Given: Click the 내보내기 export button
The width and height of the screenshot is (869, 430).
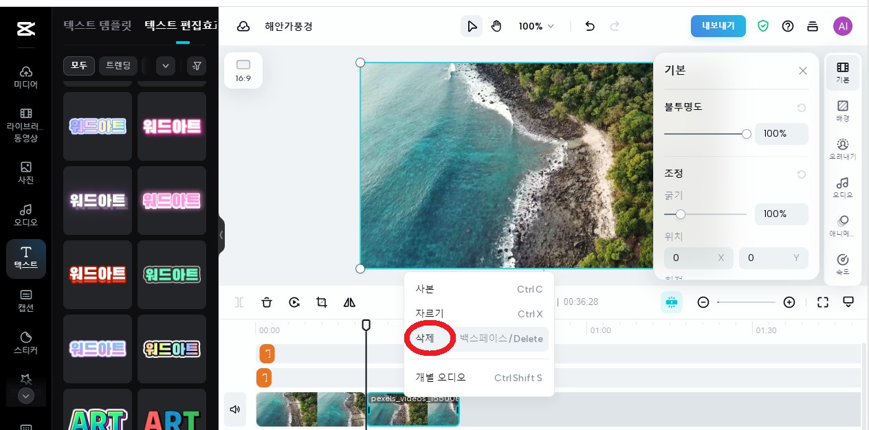Looking at the screenshot, I should point(718,26).
